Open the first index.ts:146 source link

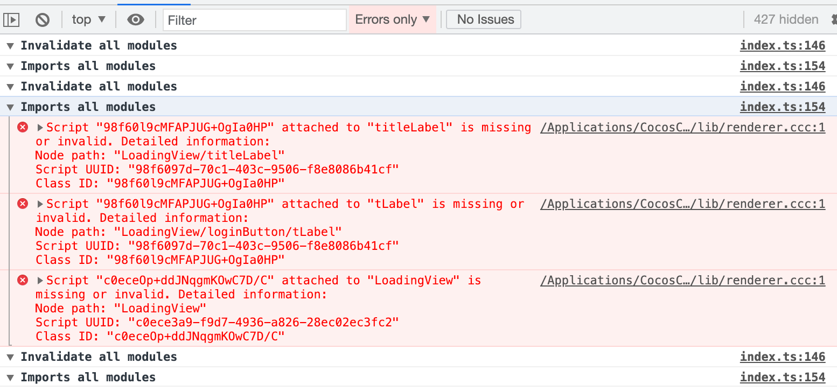(782, 46)
